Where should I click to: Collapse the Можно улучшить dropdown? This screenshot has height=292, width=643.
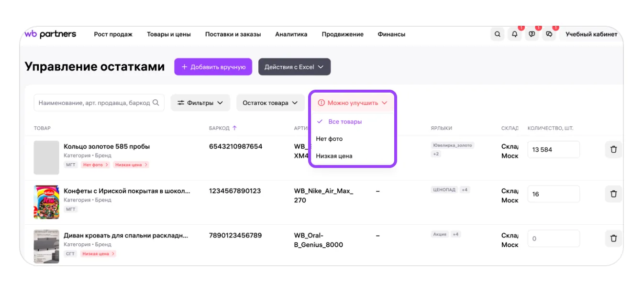tap(353, 103)
